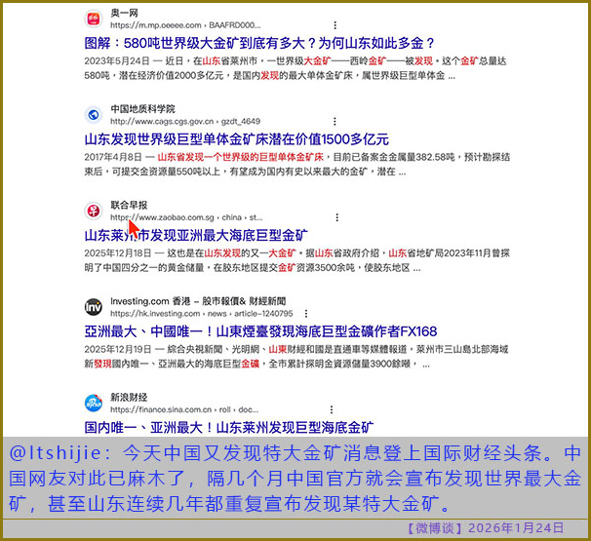Open 国内唯一、亚洲最大 山东莱州 link
The image size is (591, 541).
tap(229, 428)
